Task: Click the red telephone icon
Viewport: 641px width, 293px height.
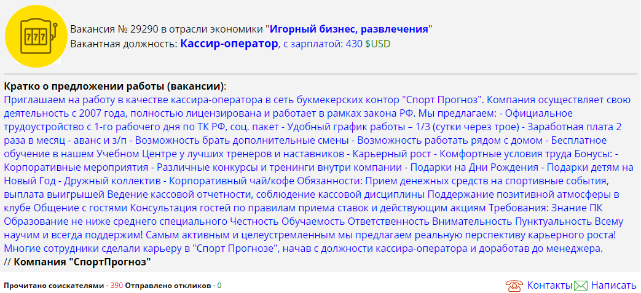Action: [x=514, y=285]
